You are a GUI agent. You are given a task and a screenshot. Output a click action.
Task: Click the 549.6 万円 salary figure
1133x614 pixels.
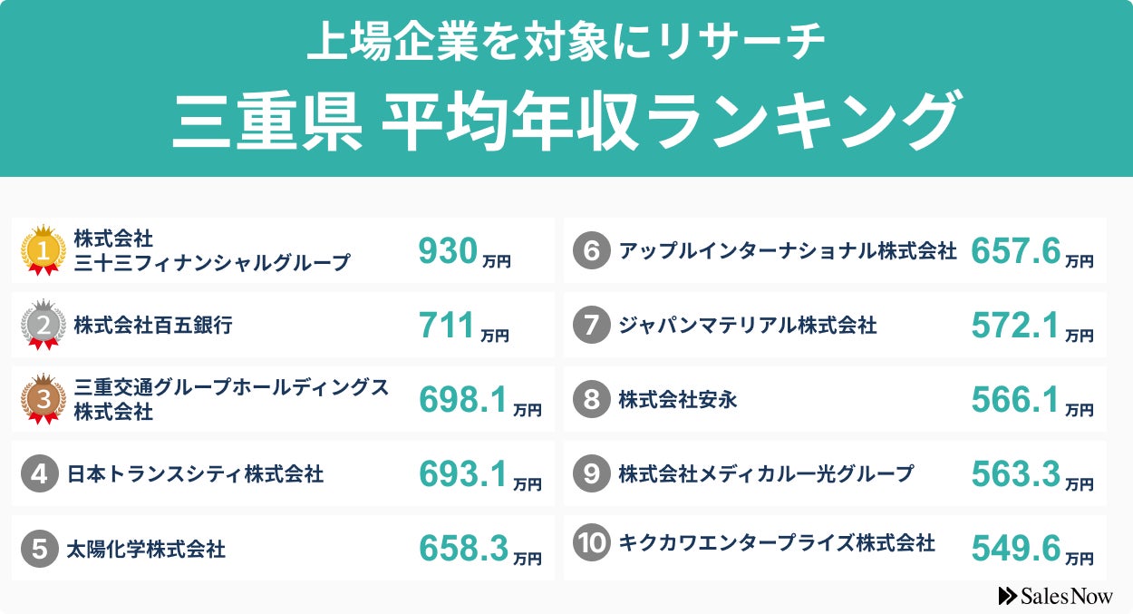1031,549
